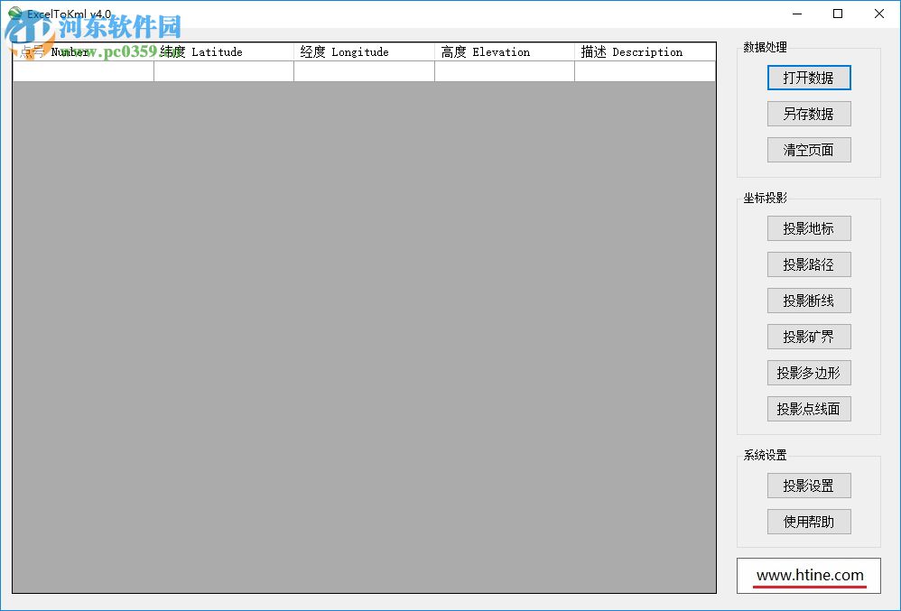Select the 纬度 Latitude column header
The width and height of the screenshot is (901, 611).
coord(223,51)
